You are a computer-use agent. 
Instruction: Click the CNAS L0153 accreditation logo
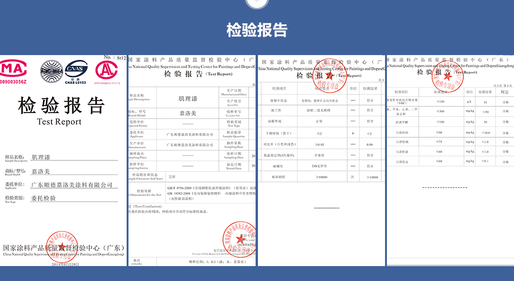click(x=76, y=72)
